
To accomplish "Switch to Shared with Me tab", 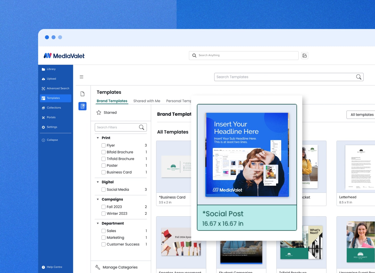I will (x=147, y=101).
